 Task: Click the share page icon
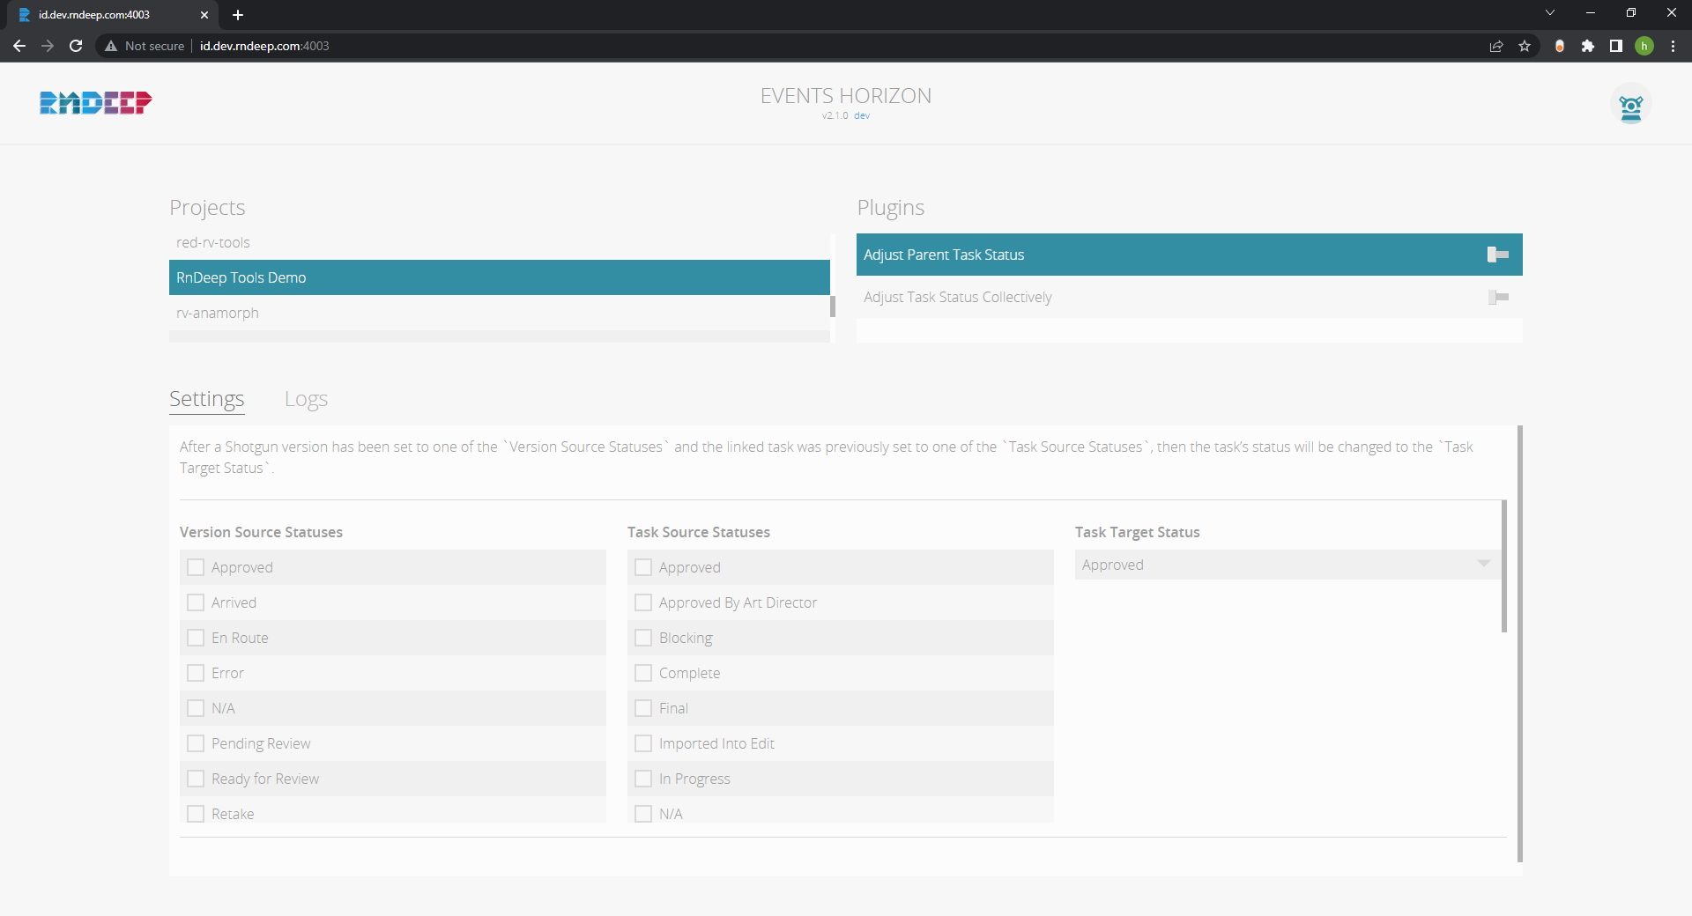1496,46
